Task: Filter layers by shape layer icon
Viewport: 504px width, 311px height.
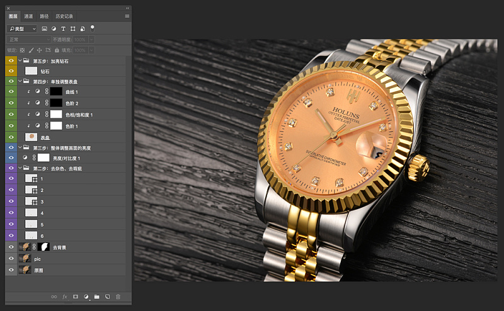Action: coord(73,28)
